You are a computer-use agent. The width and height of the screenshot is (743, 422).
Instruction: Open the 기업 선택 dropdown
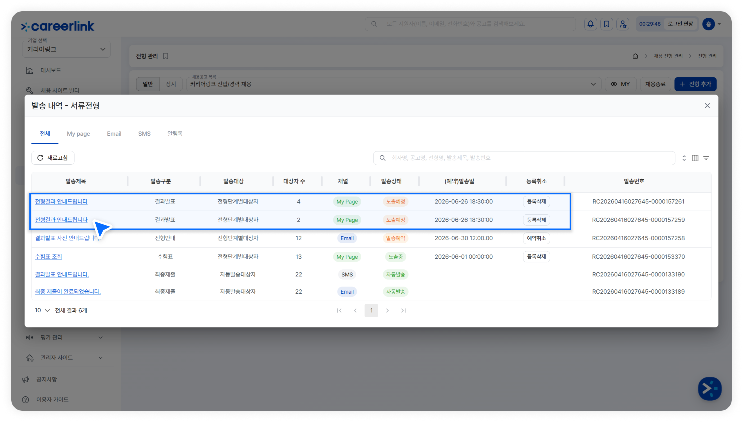66,49
